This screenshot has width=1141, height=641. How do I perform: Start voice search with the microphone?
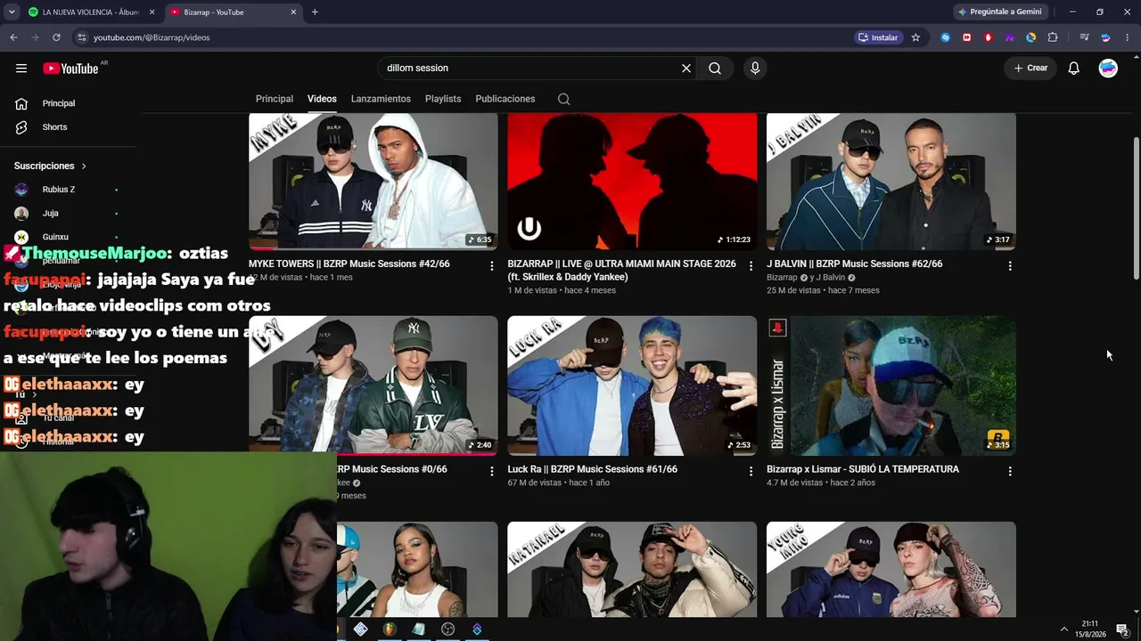[755, 69]
